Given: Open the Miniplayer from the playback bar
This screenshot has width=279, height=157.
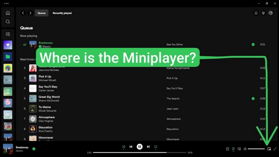Looking at the screenshot, I should tap(269, 149).
